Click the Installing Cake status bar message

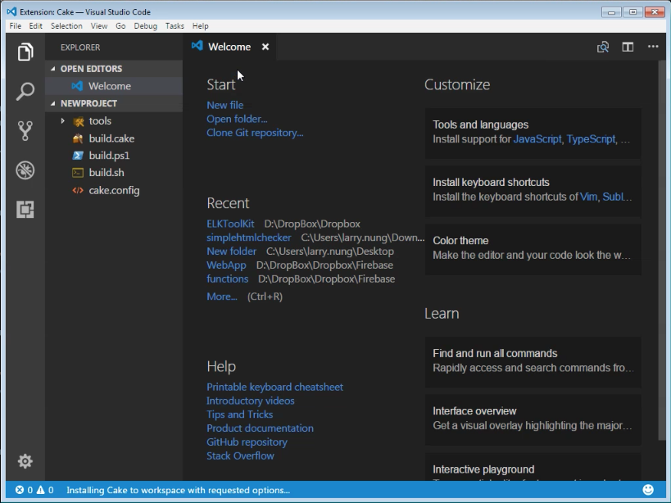[178, 490]
